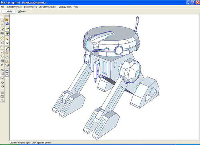The height and width of the screenshot is (145, 200).
Task: Open the Help menu
Action: [x=76, y=7]
